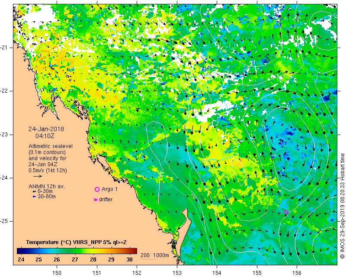Click the IMOS copyright timestamp text
Image resolution: width=346 pixels, height=277 pixels.
342,206
